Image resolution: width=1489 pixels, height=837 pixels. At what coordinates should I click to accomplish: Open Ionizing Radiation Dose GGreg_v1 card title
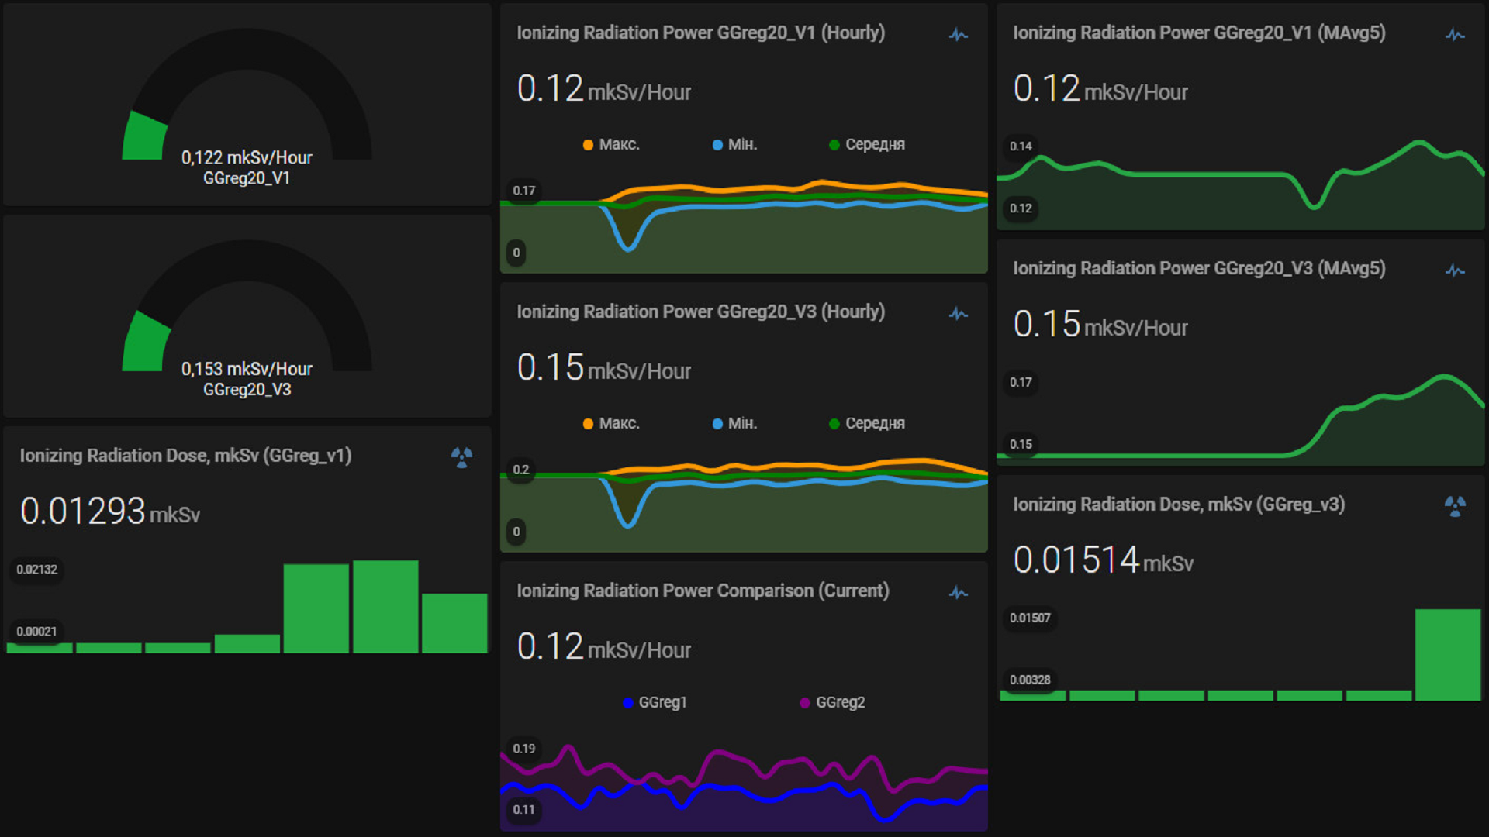[185, 456]
